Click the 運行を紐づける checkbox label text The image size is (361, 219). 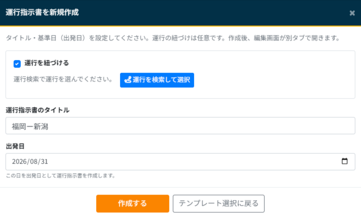[x=47, y=63]
